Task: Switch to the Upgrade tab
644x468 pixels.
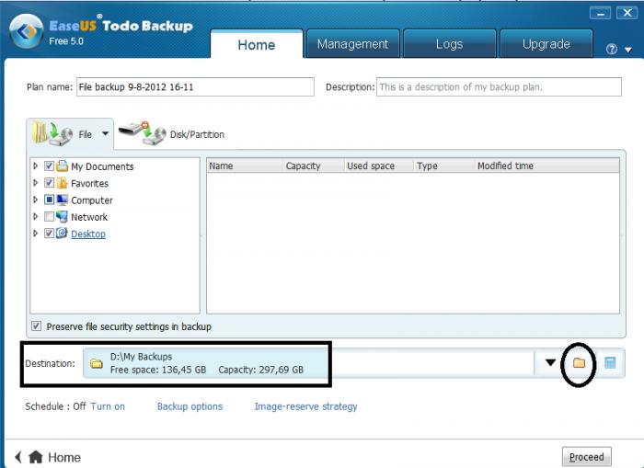Action: (x=546, y=43)
